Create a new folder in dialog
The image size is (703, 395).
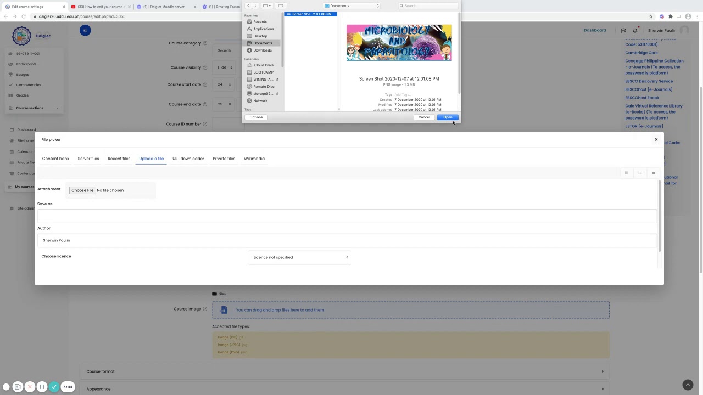[x=281, y=5]
